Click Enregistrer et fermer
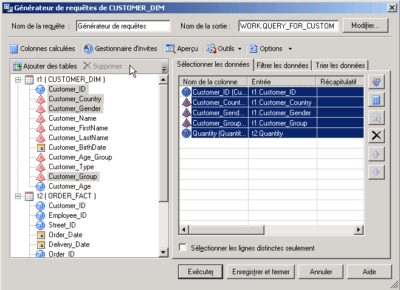 (x=261, y=272)
